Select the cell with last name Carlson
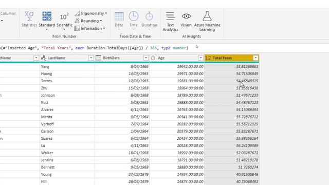This screenshot has width=329, height=185. click(x=67, y=132)
